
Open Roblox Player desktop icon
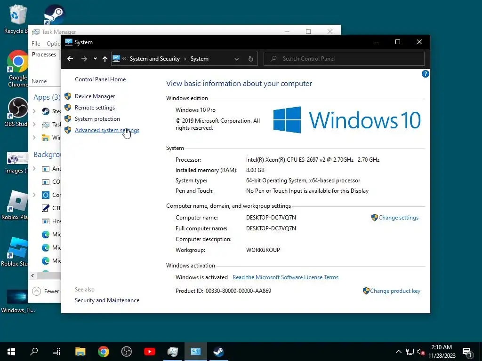point(15,205)
